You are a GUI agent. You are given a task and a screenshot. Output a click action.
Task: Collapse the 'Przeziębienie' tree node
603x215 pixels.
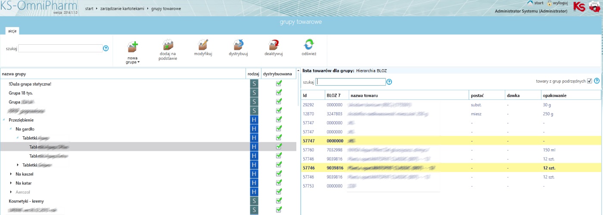point(4,120)
